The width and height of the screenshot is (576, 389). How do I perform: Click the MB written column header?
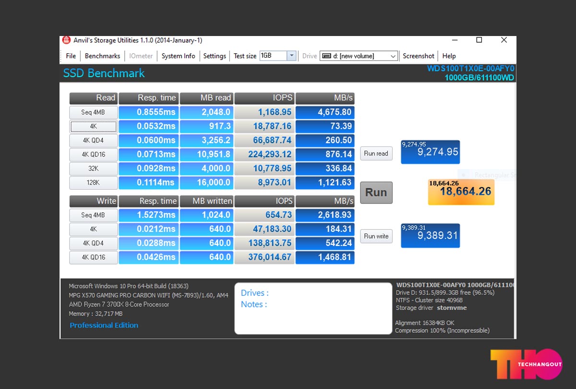click(x=206, y=201)
